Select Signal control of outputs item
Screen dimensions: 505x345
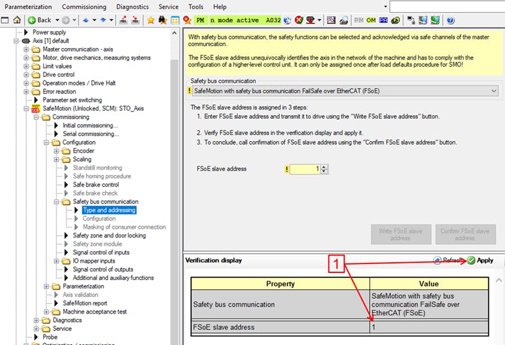[103, 269]
